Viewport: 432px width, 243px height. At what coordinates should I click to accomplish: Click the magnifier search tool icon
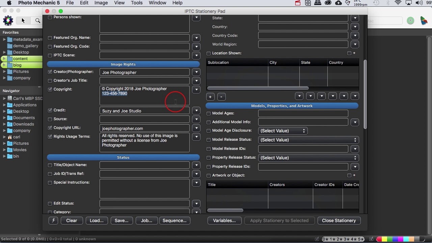coord(37,21)
